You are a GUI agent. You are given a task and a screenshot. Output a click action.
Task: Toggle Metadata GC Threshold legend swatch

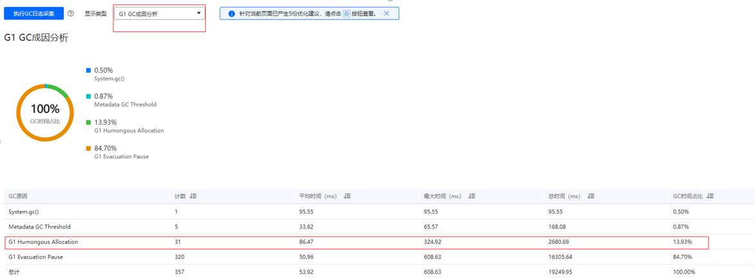click(89, 96)
